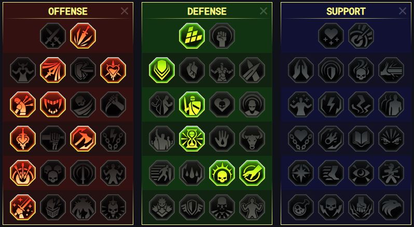Viewport: 414px width, 227px height.
Task: Click the green hourglass mastery icon
Action: click(x=192, y=139)
